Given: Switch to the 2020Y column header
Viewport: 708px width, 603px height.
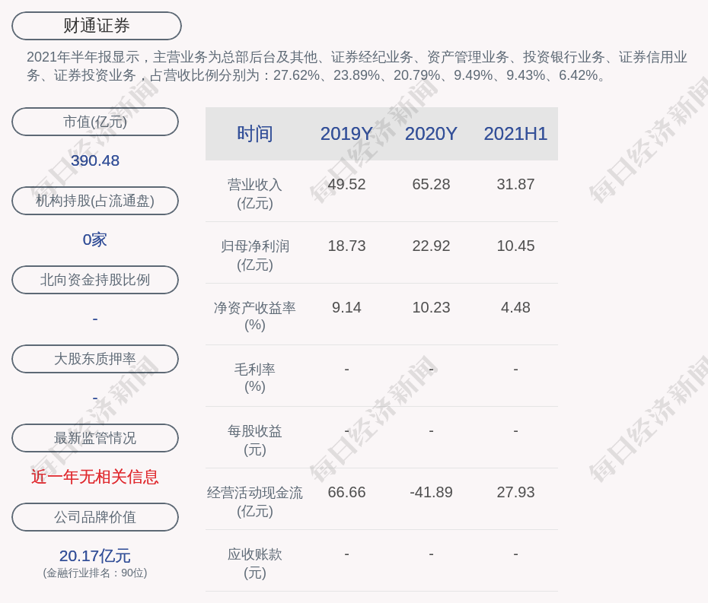Looking at the screenshot, I should point(431,134).
